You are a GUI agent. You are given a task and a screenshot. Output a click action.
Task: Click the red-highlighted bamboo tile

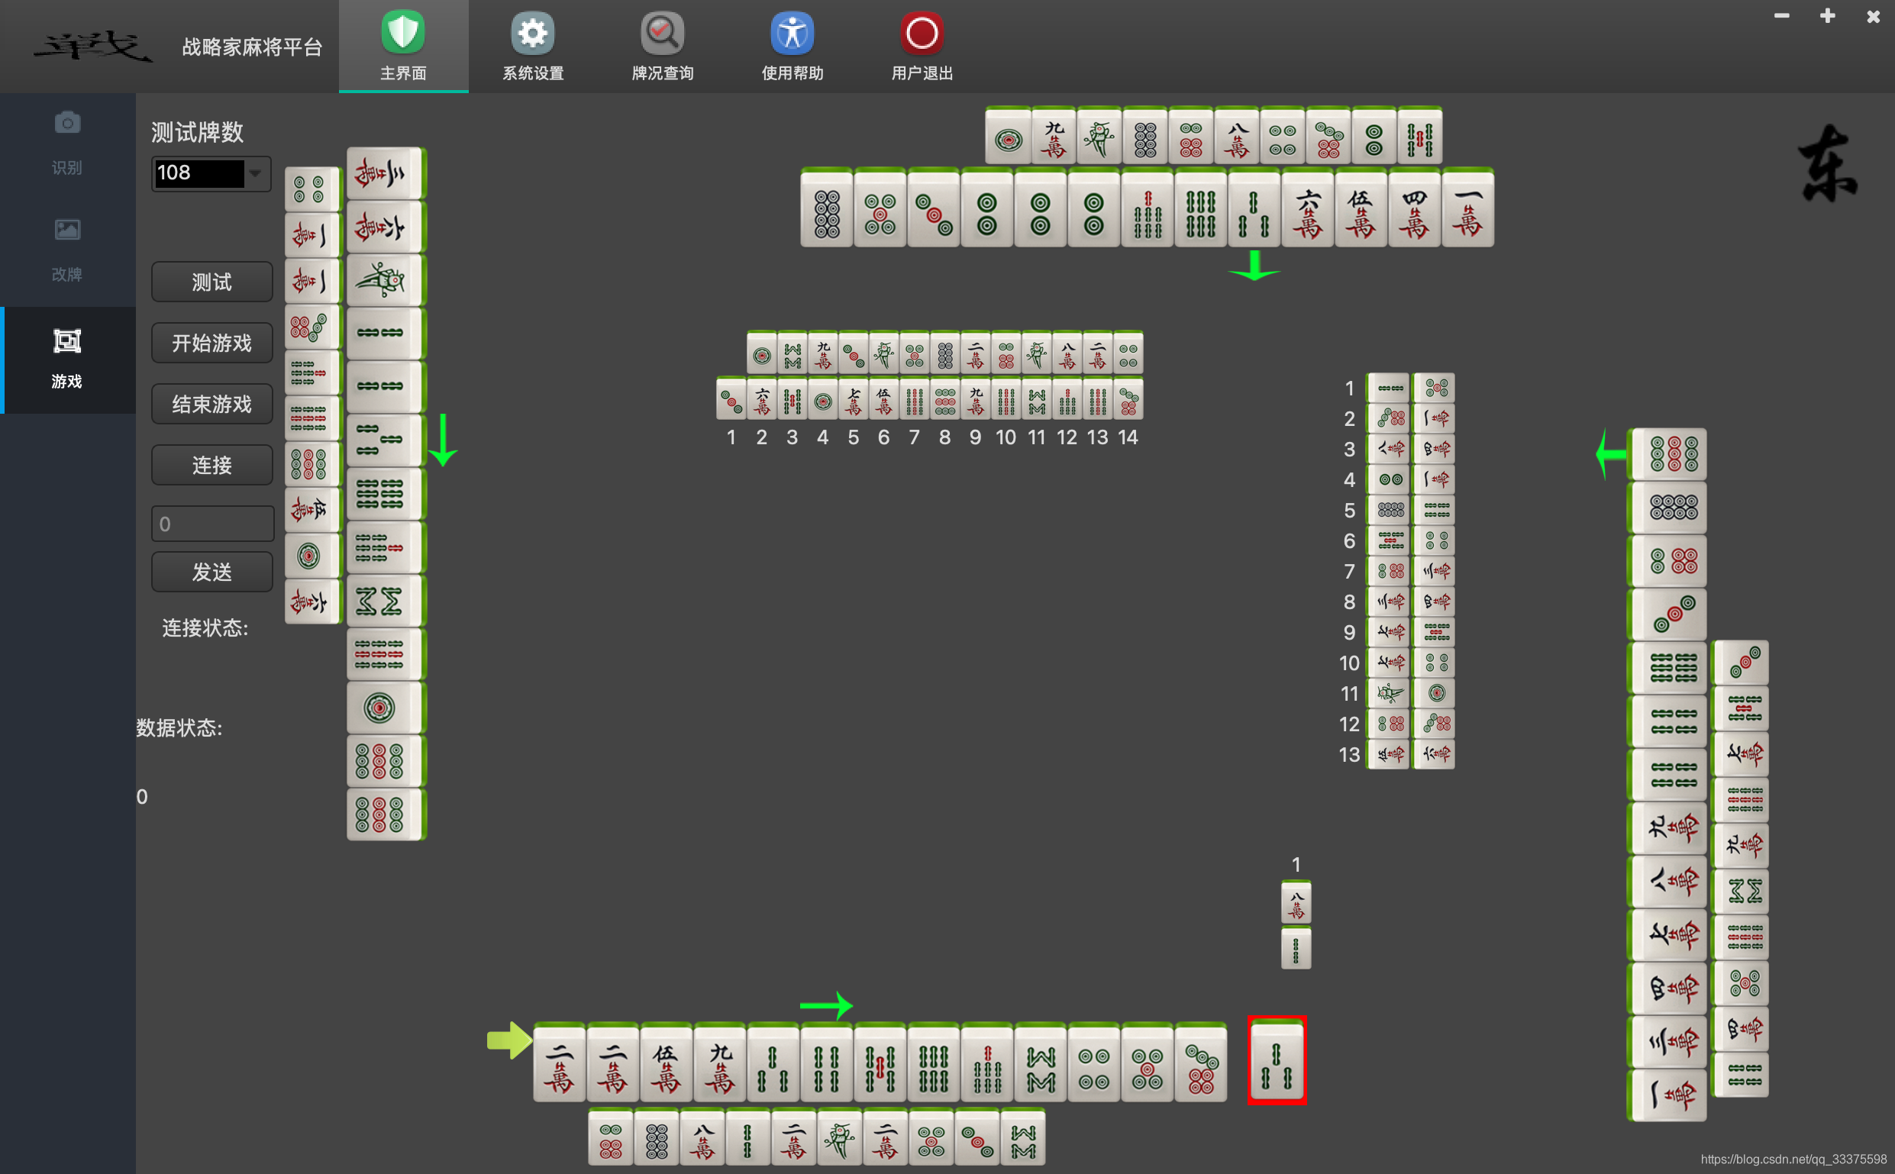[x=1277, y=1063]
